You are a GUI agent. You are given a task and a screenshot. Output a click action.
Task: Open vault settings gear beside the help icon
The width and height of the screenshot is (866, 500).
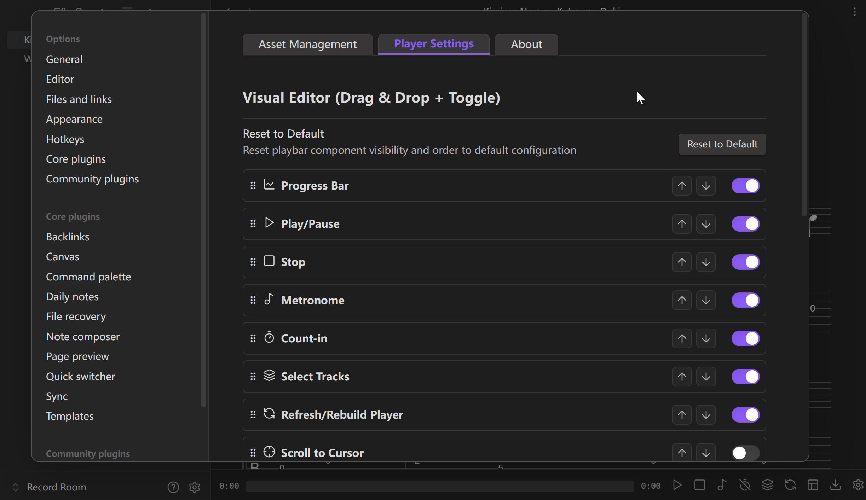[195, 487]
